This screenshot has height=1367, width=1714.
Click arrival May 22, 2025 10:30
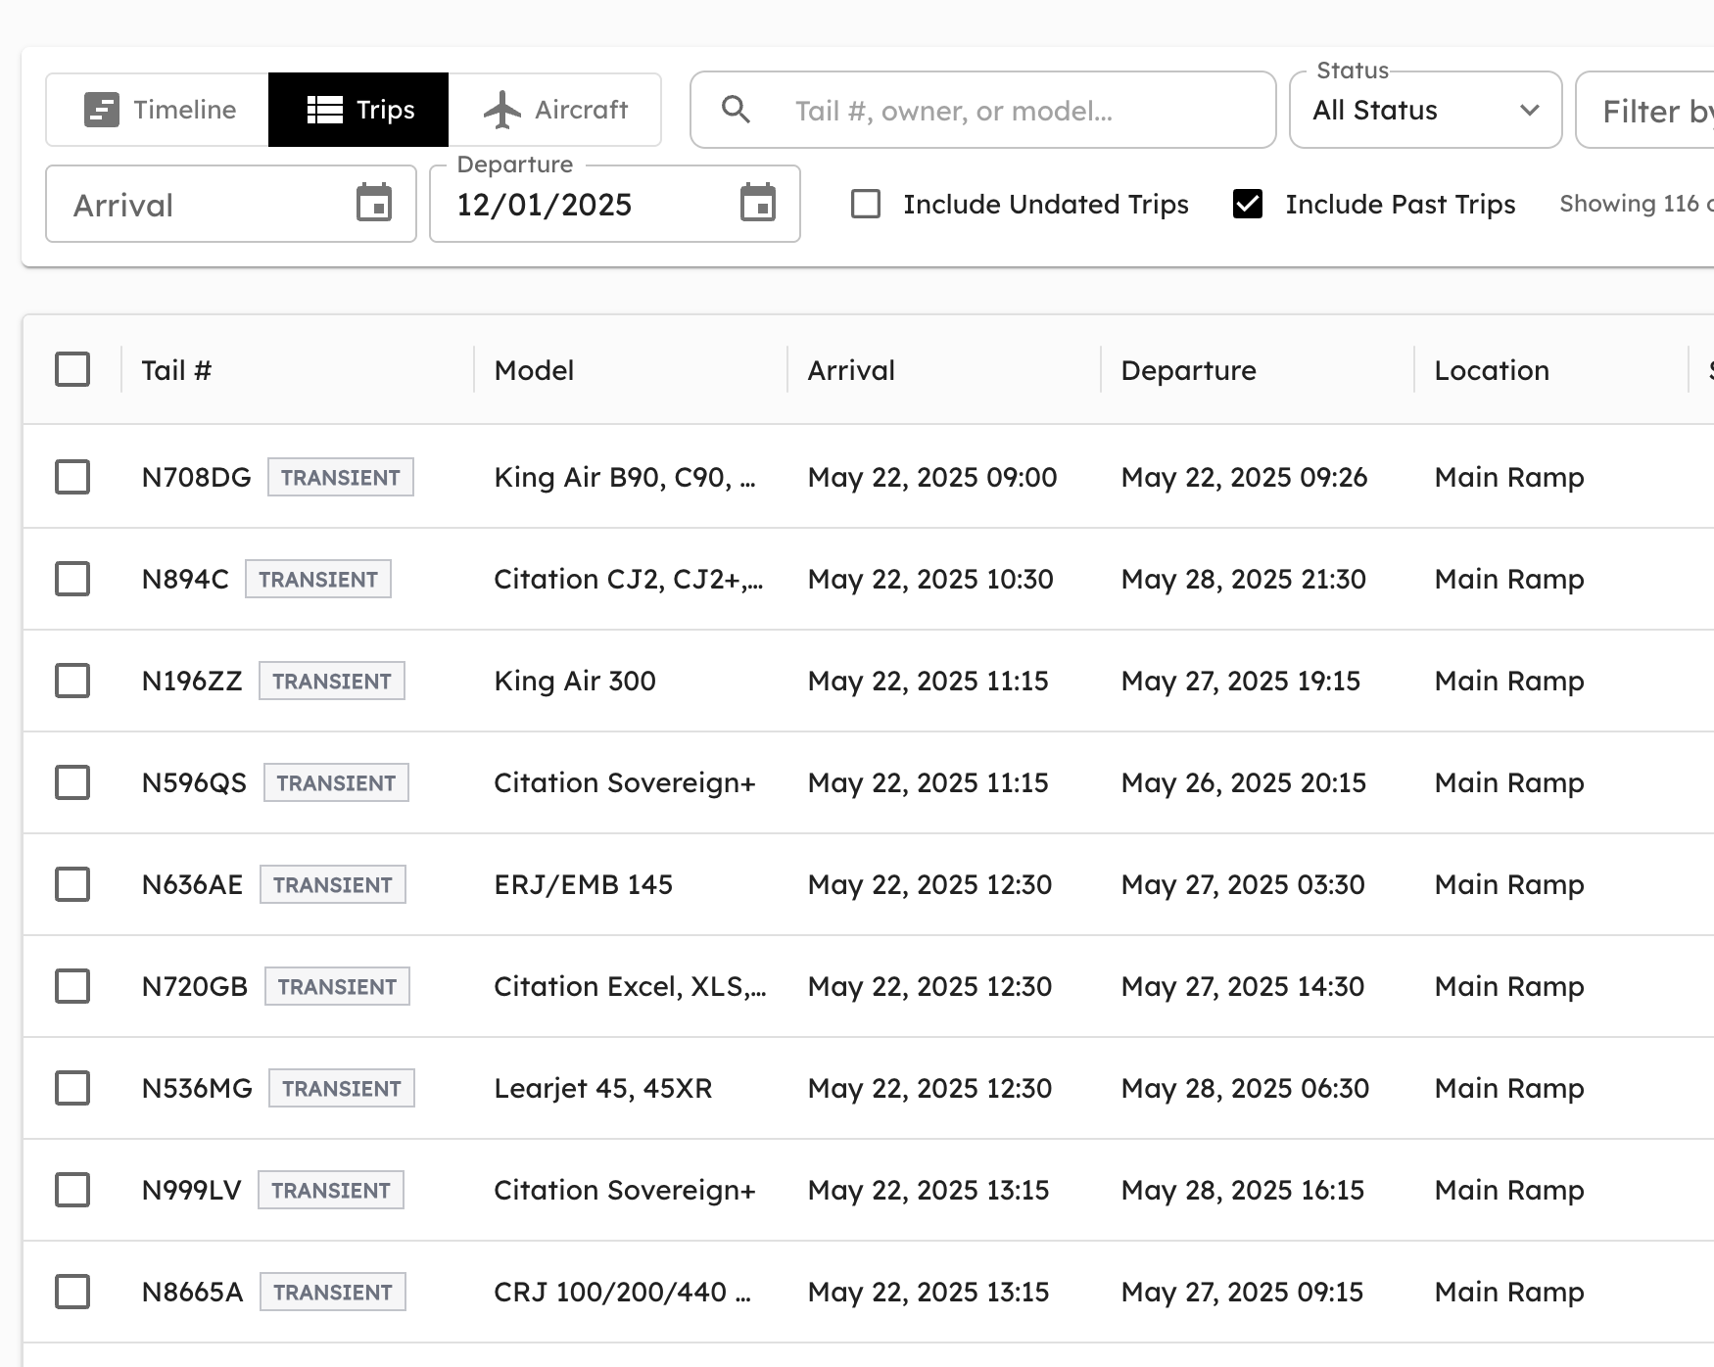pos(930,579)
